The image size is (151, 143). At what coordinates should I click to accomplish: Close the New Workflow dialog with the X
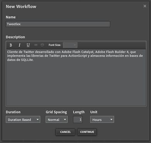145,6
